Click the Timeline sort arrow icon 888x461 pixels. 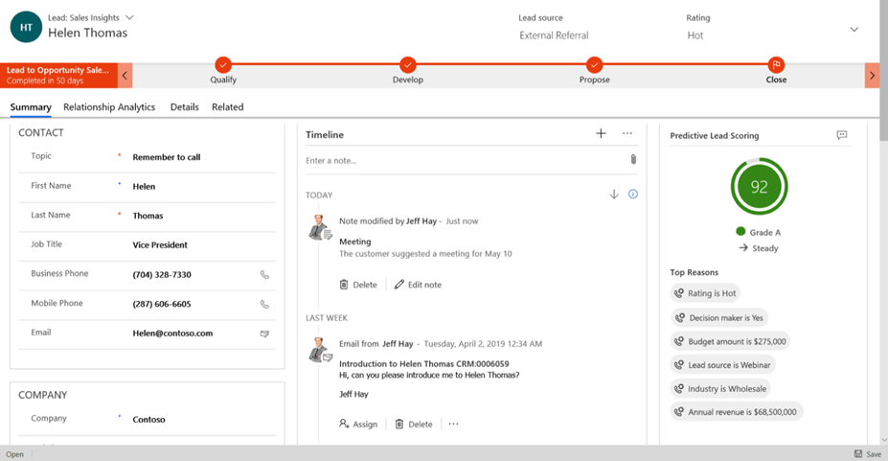614,195
